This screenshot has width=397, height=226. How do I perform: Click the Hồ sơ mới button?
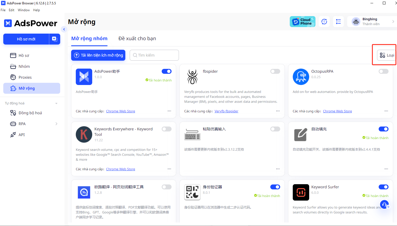pyautogui.click(x=26, y=39)
